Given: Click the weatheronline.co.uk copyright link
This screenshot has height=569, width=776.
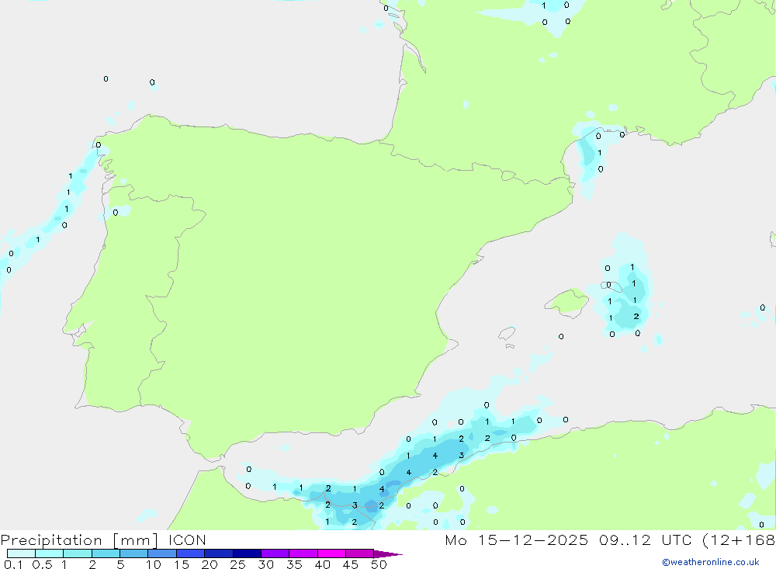Looking at the screenshot, I should point(711,561).
